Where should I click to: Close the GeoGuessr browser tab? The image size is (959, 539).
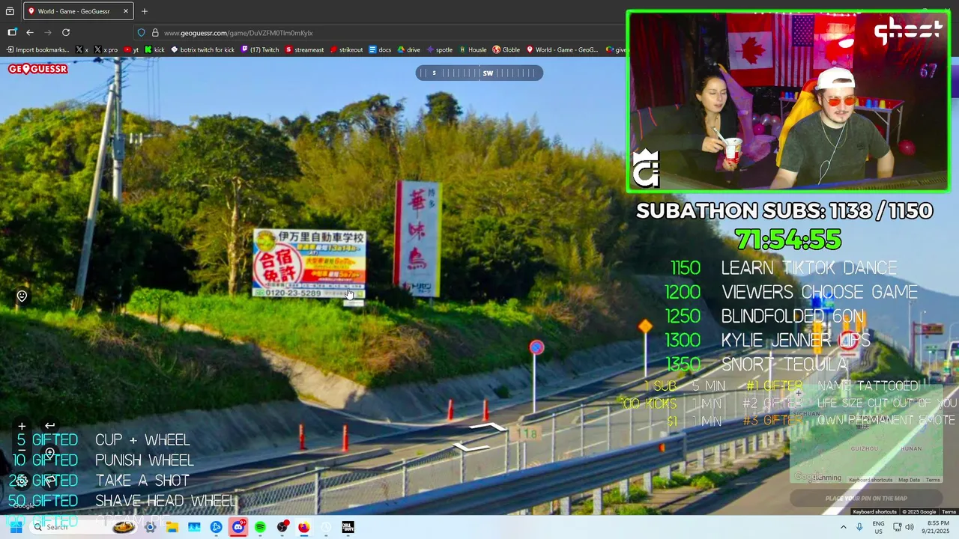125,11
